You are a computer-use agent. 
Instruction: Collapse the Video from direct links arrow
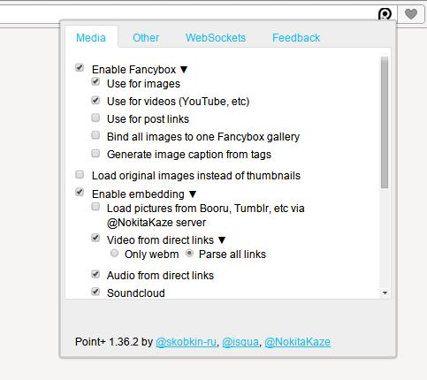coord(222,240)
